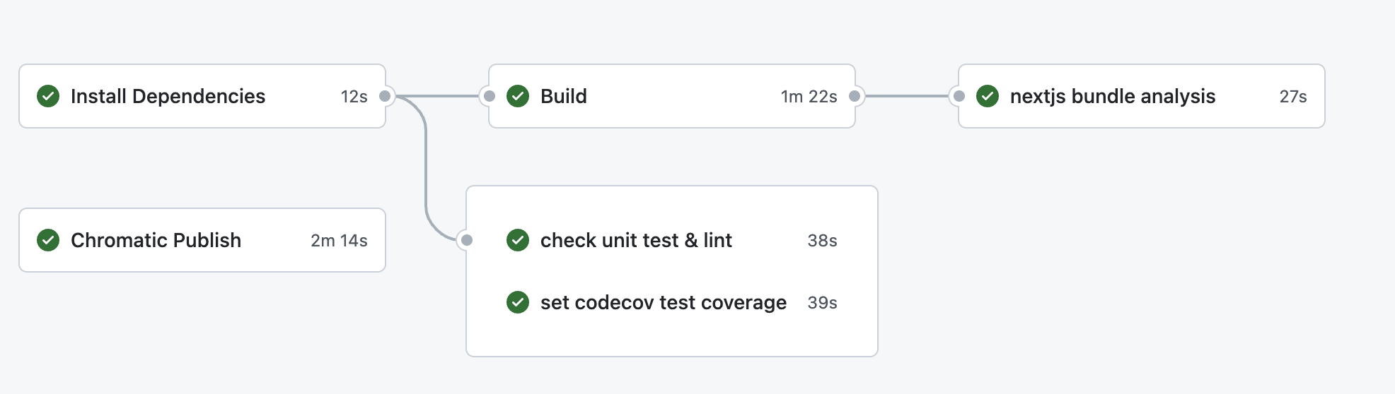
Task: Click the check unit test & lint checkmark
Action: click(x=518, y=240)
